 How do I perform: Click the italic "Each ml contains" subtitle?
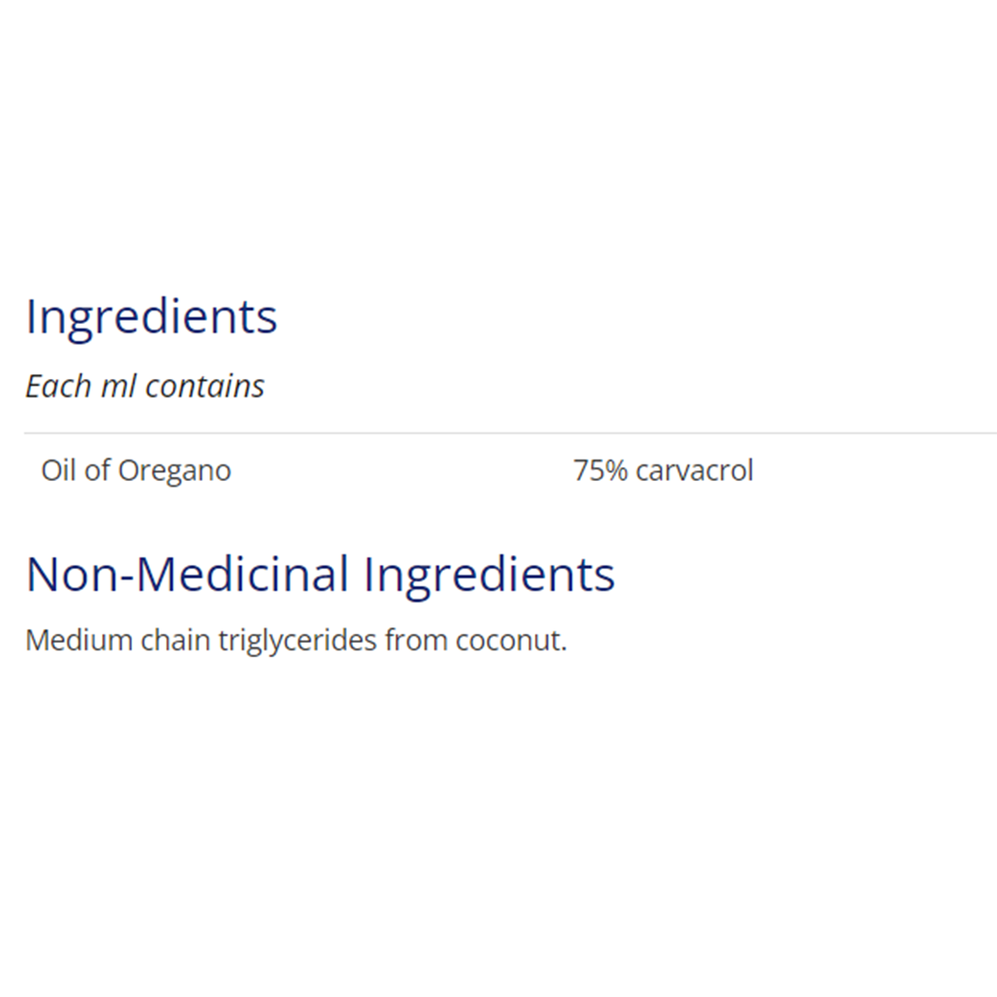(x=145, y=386)
